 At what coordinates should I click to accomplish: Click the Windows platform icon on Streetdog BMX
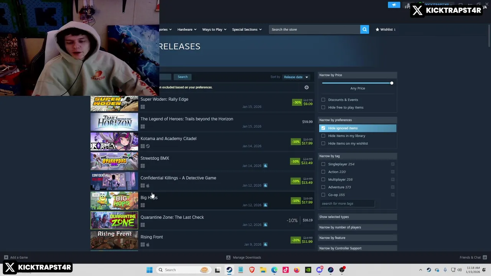coord(143,166)
